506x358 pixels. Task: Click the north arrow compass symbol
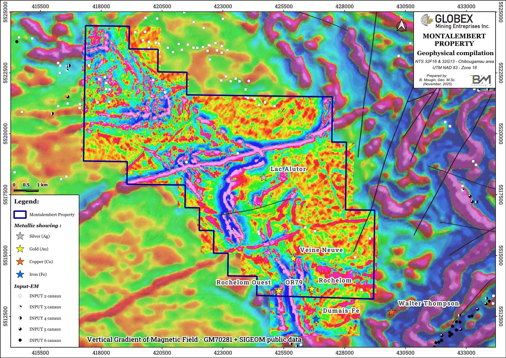click(x=401, y=24)
